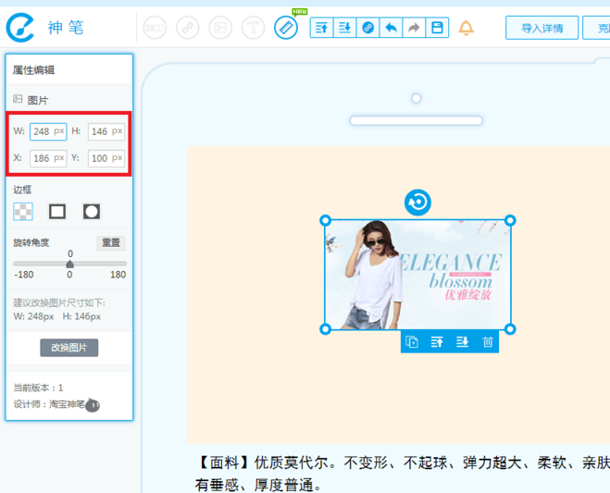The width and height of the screenshot is (610, 493).
Task: Open the notification bell
Action: (x=466, y=28)
